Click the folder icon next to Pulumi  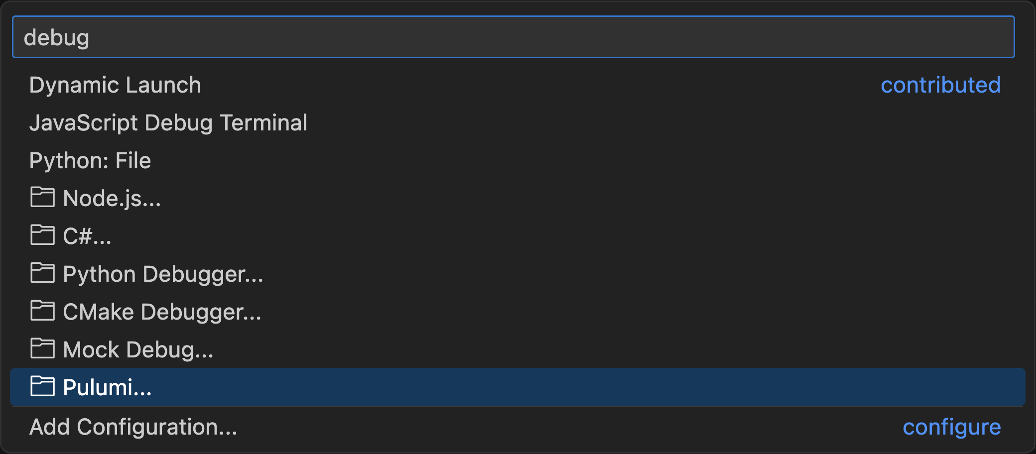[43, 387]
